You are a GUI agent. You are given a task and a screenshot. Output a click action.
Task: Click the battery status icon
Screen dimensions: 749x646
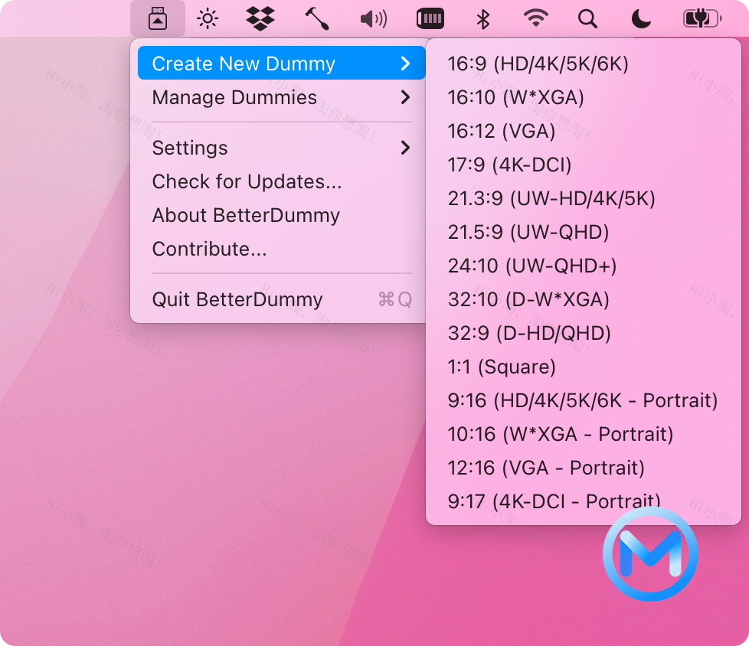click(x=699, y=18)
